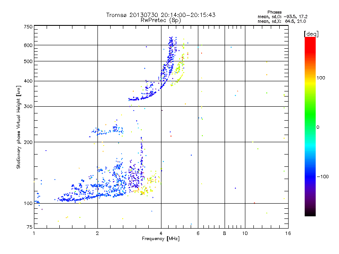Click the x-axis tick label '8'
The image size is (339, 254).
225,233
